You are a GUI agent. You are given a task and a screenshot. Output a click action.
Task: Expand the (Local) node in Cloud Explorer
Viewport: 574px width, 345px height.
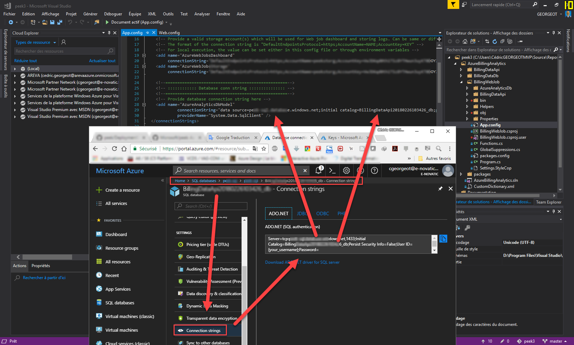tap(15, 69)
